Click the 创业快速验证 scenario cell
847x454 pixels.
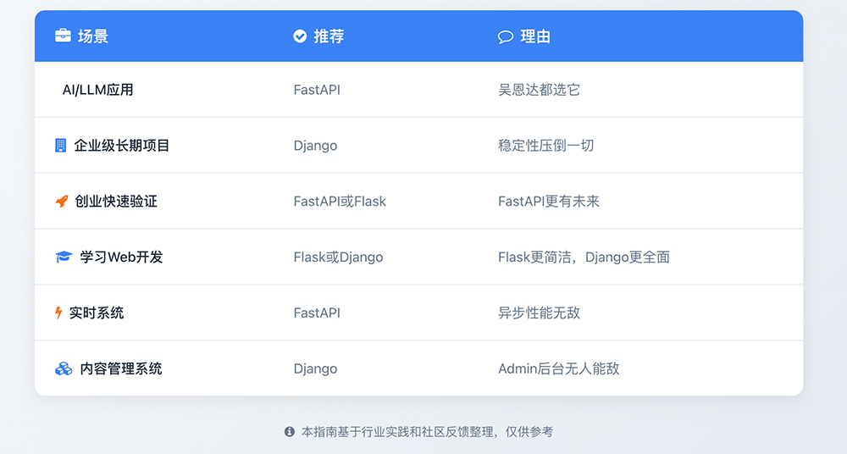tap(116, 201)
